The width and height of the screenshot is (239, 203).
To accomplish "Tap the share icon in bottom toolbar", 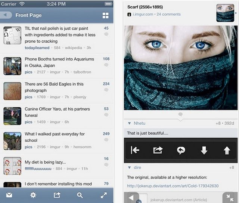I will (57, 195).
